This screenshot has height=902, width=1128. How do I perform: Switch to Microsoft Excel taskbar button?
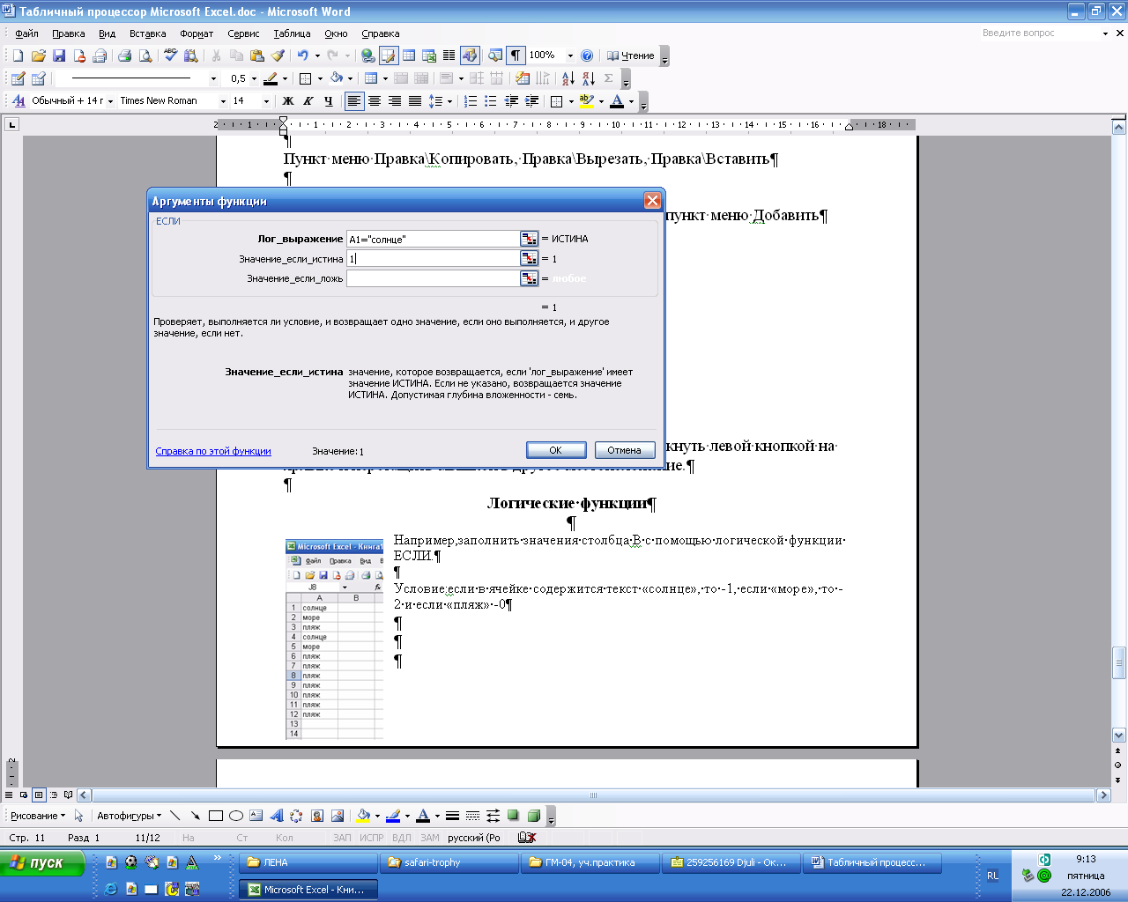pos(308,890)
